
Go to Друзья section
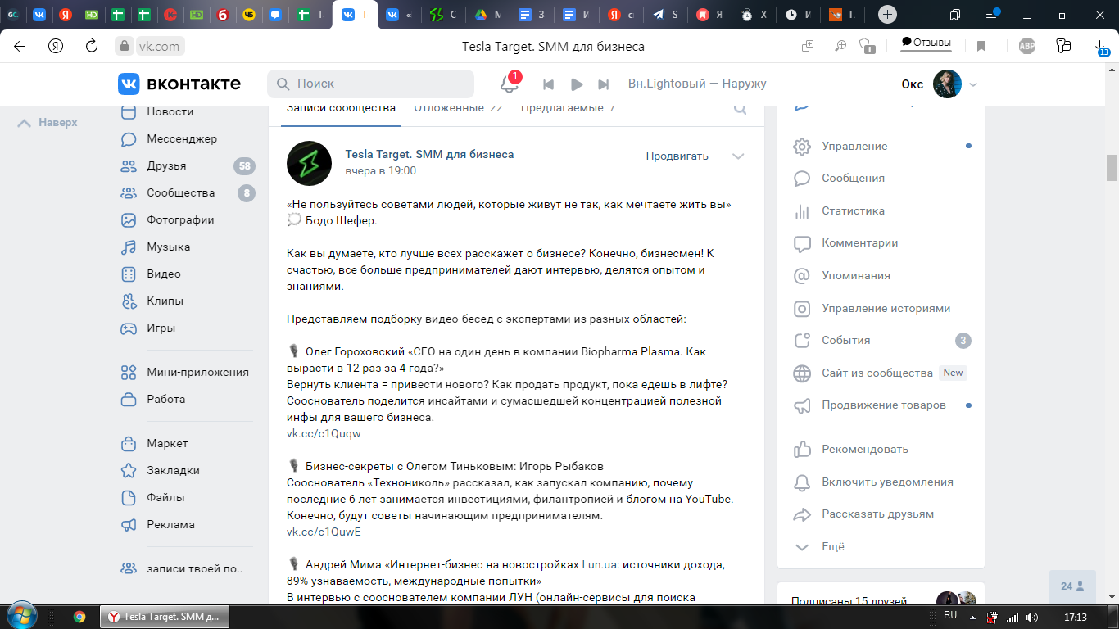tap(166, 165)
